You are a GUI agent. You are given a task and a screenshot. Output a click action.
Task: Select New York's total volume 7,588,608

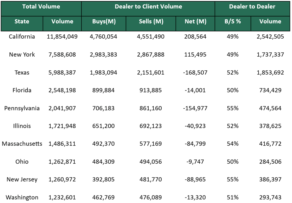(x=62, y=55)
